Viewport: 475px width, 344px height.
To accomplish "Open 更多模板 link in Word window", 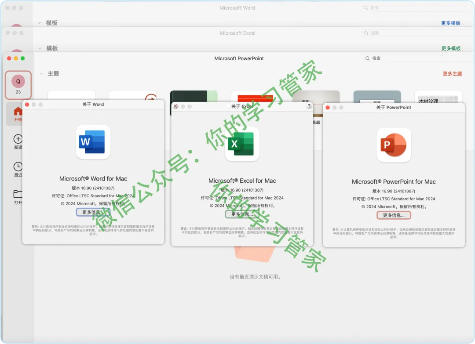I will tap(450, 23).
